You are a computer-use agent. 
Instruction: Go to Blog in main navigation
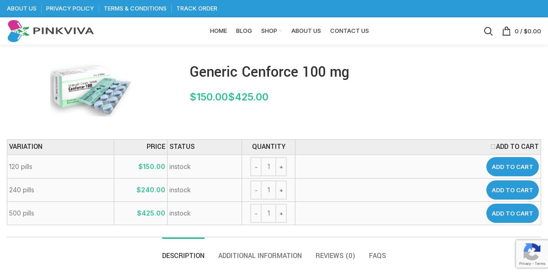coord(244,31)
